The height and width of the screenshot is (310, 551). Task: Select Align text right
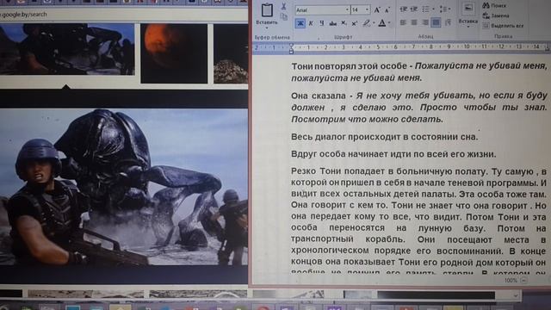point(424,23)
